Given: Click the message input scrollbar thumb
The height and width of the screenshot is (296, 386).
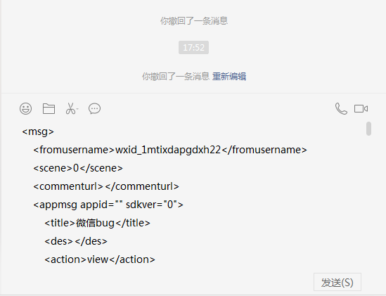Looking at the screenshot, I should pos(368,129).
